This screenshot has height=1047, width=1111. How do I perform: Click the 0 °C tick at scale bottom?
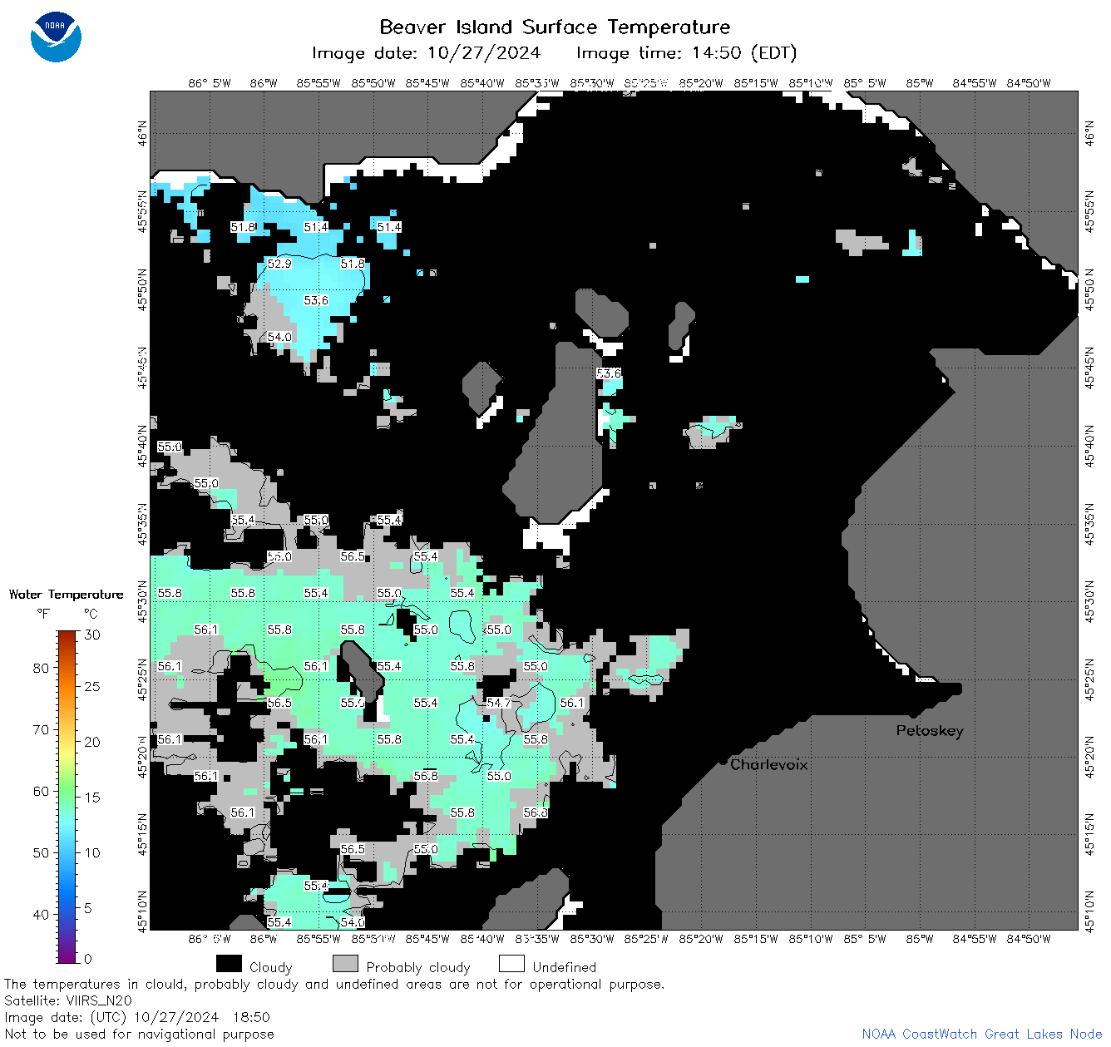[88, 959]
